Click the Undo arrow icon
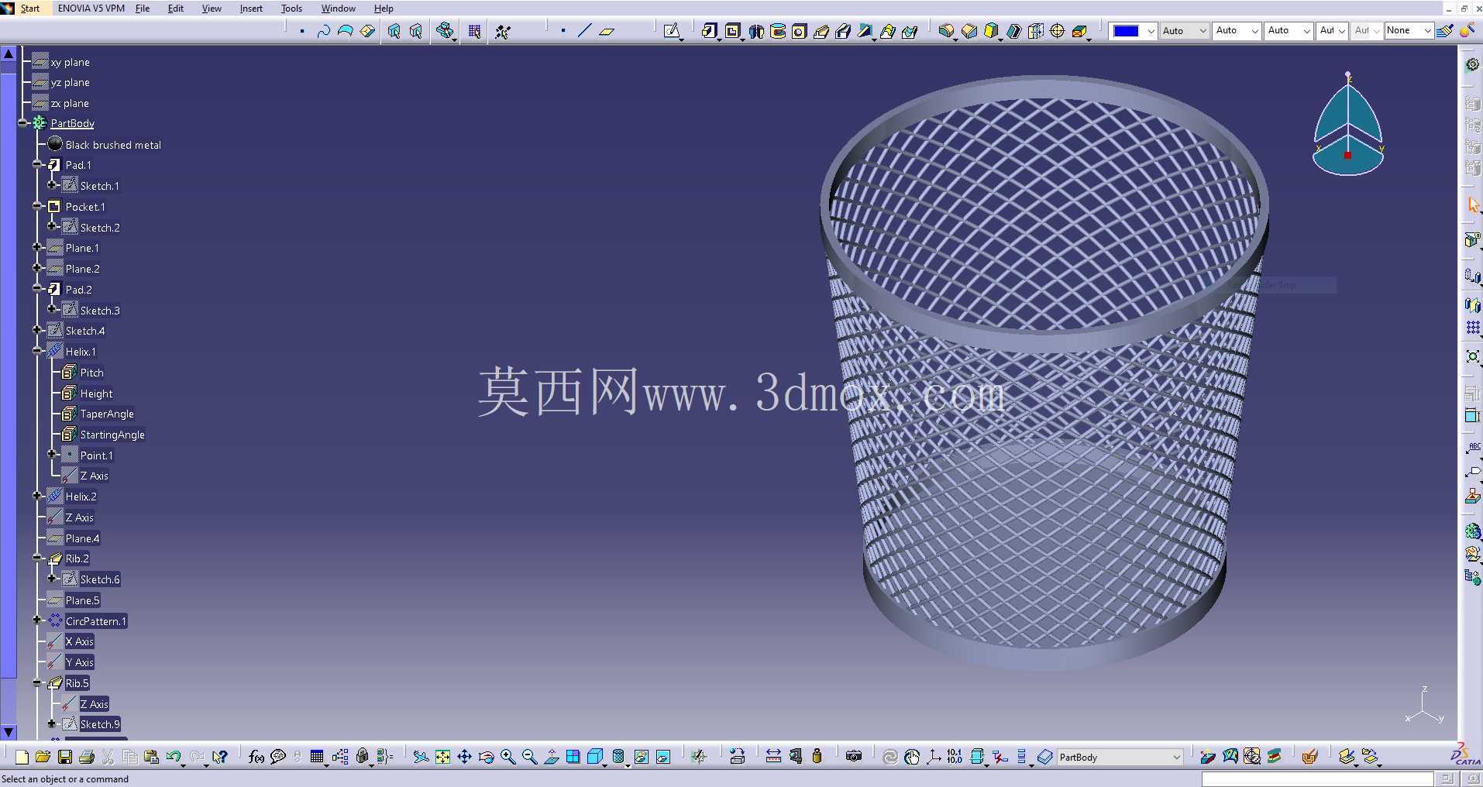Image resolution: width=1483 pixels, height=787 pixels. 174,757
